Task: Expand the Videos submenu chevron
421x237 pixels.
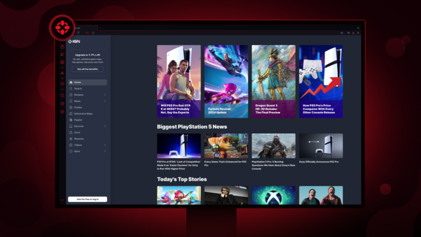Action: [105, 145]
